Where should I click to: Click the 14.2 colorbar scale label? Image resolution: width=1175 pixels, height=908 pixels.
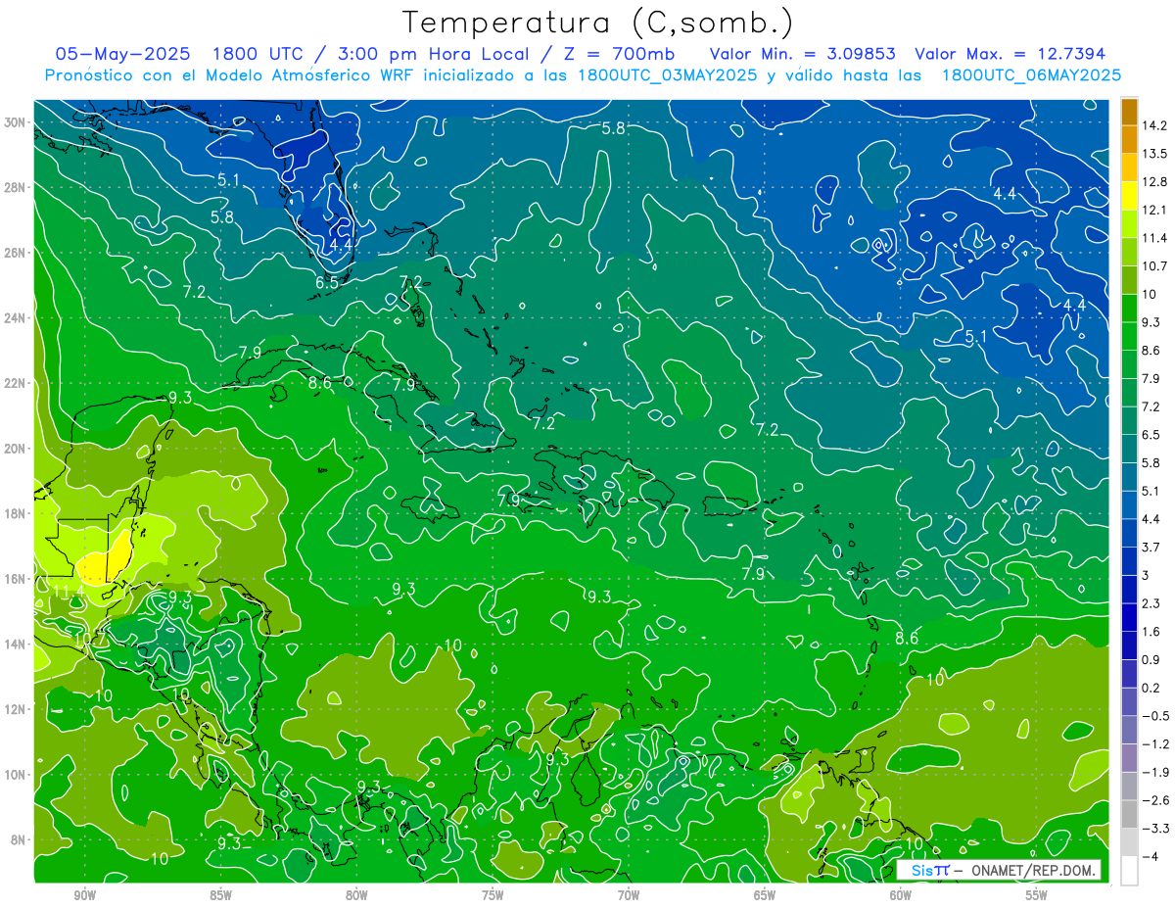[1154, 125]
